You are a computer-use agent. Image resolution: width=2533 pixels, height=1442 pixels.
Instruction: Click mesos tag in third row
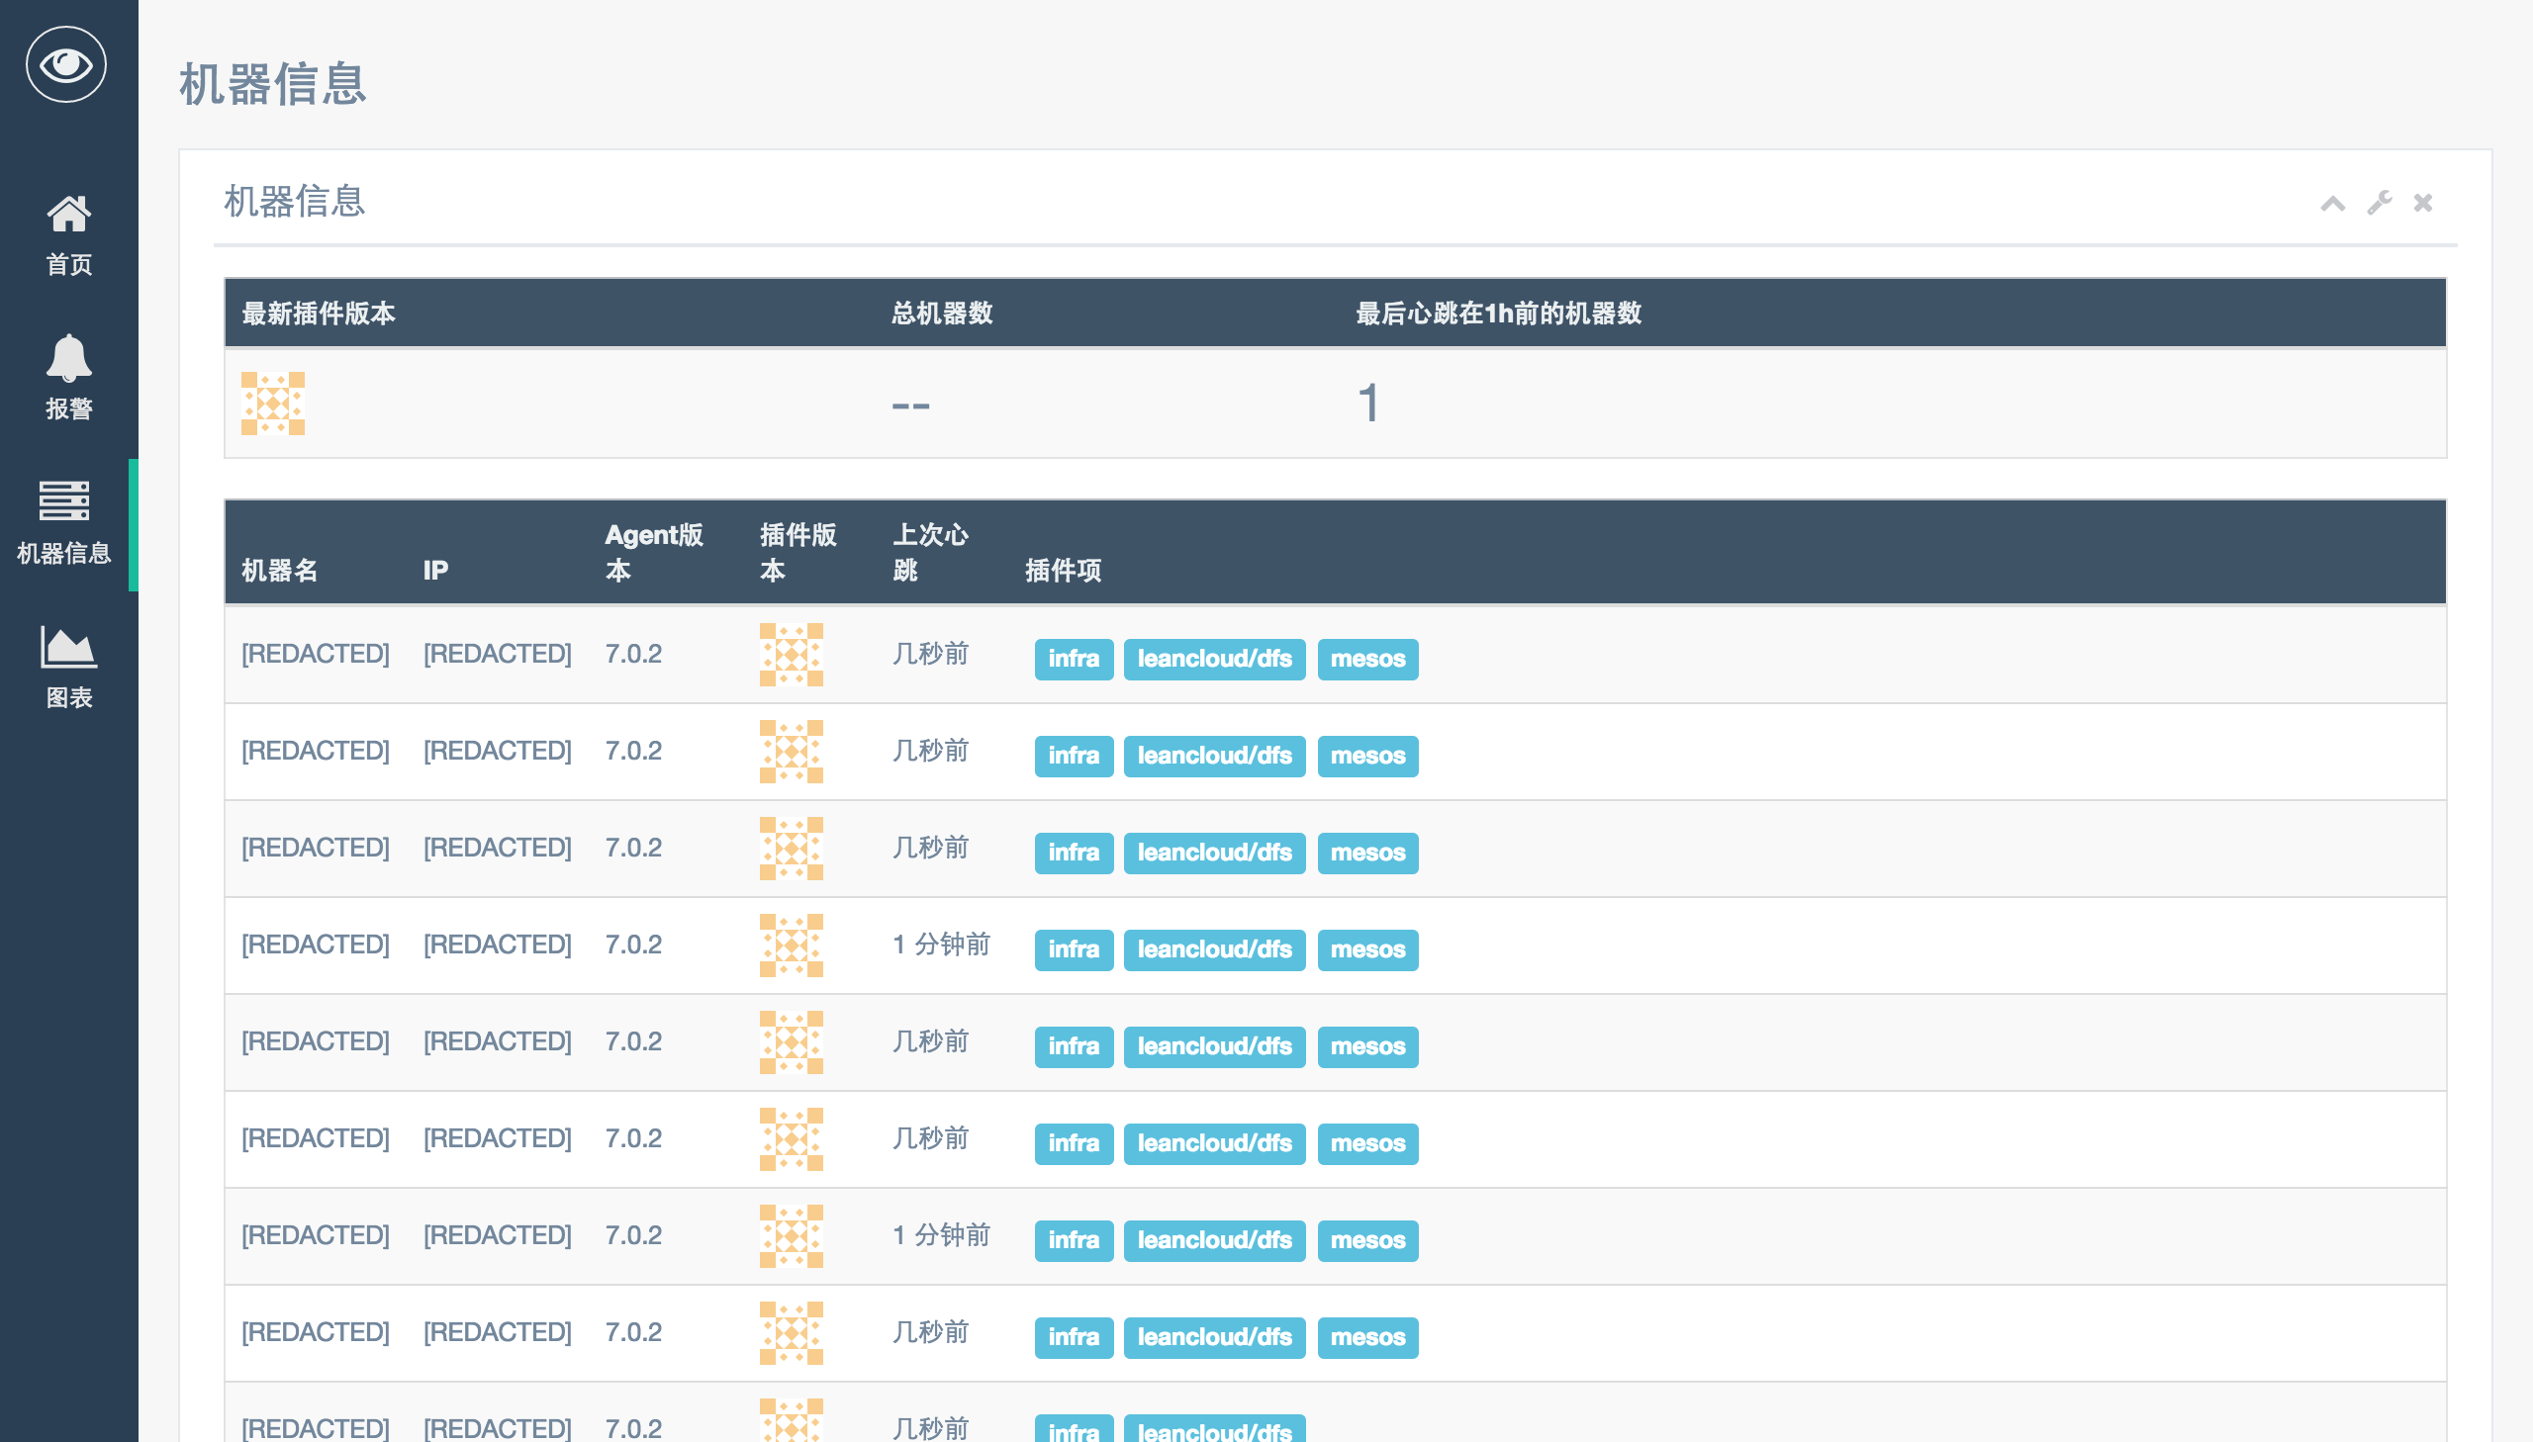[1366, 853]
